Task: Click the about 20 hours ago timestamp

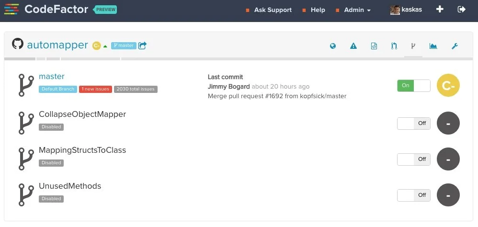Action: [281, 87]
